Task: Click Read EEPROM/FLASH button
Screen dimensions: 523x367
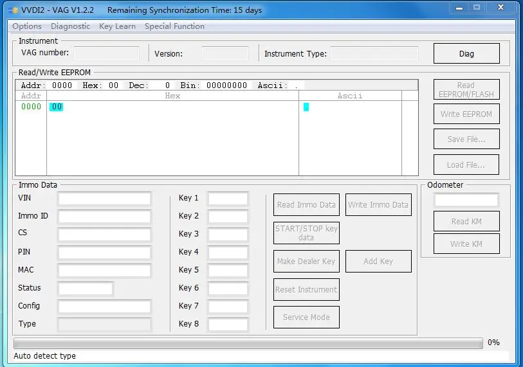Action: (466, 89)
